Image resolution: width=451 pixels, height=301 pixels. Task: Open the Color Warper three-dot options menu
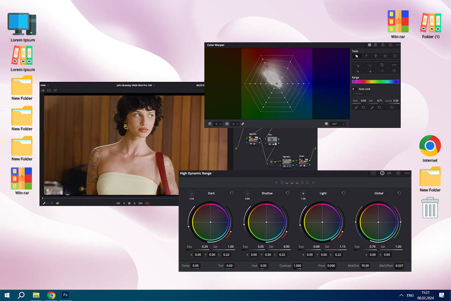tap(398, 45)
